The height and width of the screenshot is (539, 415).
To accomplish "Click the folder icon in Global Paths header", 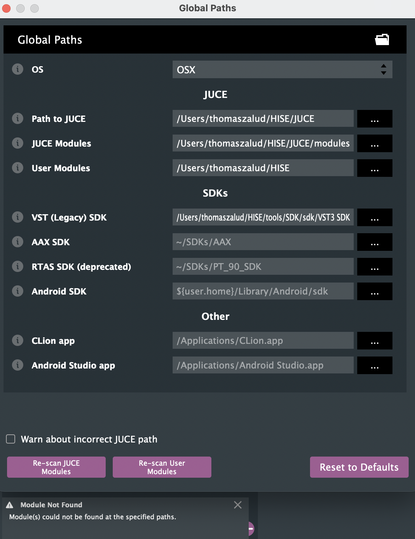I will tap(382, 39).
